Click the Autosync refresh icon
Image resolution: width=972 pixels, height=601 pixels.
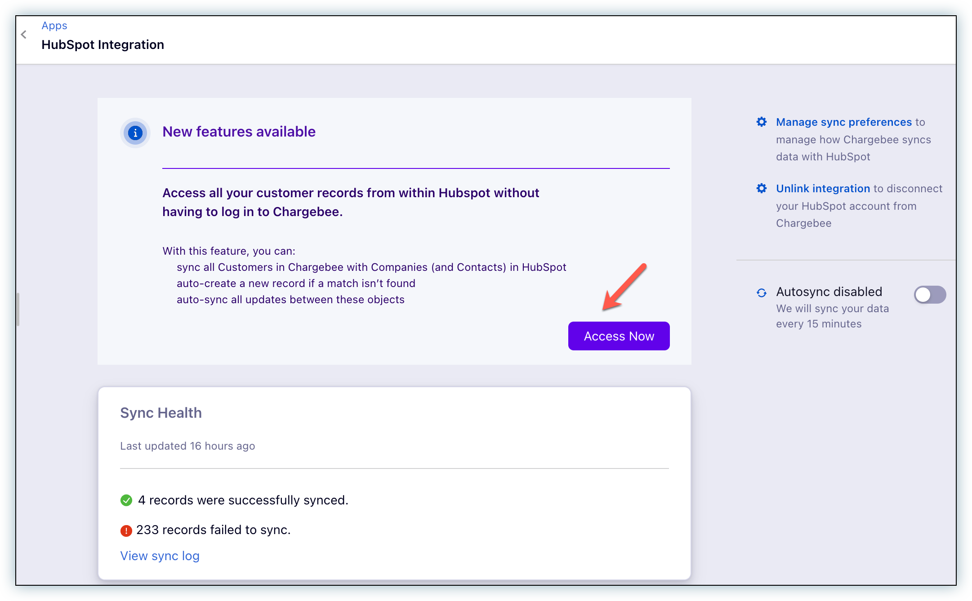pyautogui.click(x=761, y=293)
